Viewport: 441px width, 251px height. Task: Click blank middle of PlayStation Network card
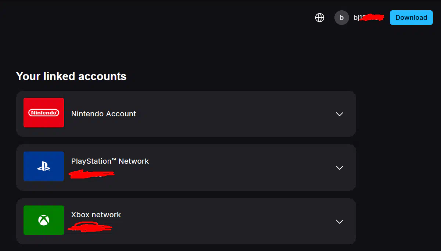coord(228,168)
